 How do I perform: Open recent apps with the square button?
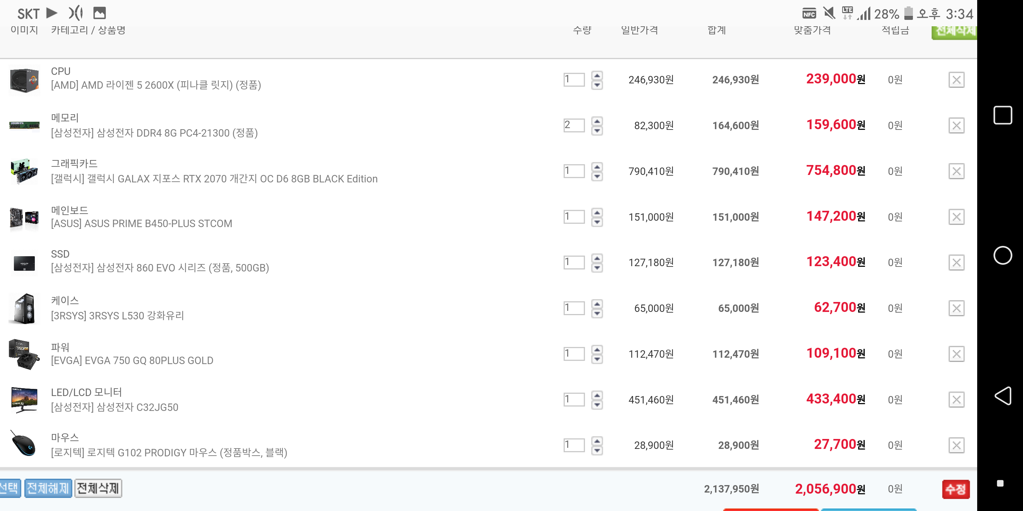1002,115
